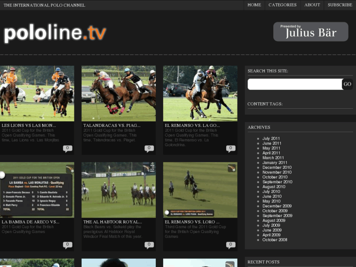The height and width of the screenshot is (267, 356).
Task: Open August 2009 archive
Action: point(274,220)
